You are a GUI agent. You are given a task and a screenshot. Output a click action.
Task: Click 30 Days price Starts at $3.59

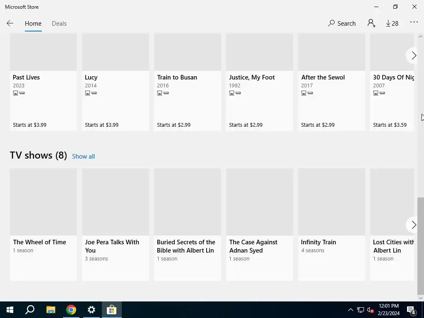coord(390,125)
